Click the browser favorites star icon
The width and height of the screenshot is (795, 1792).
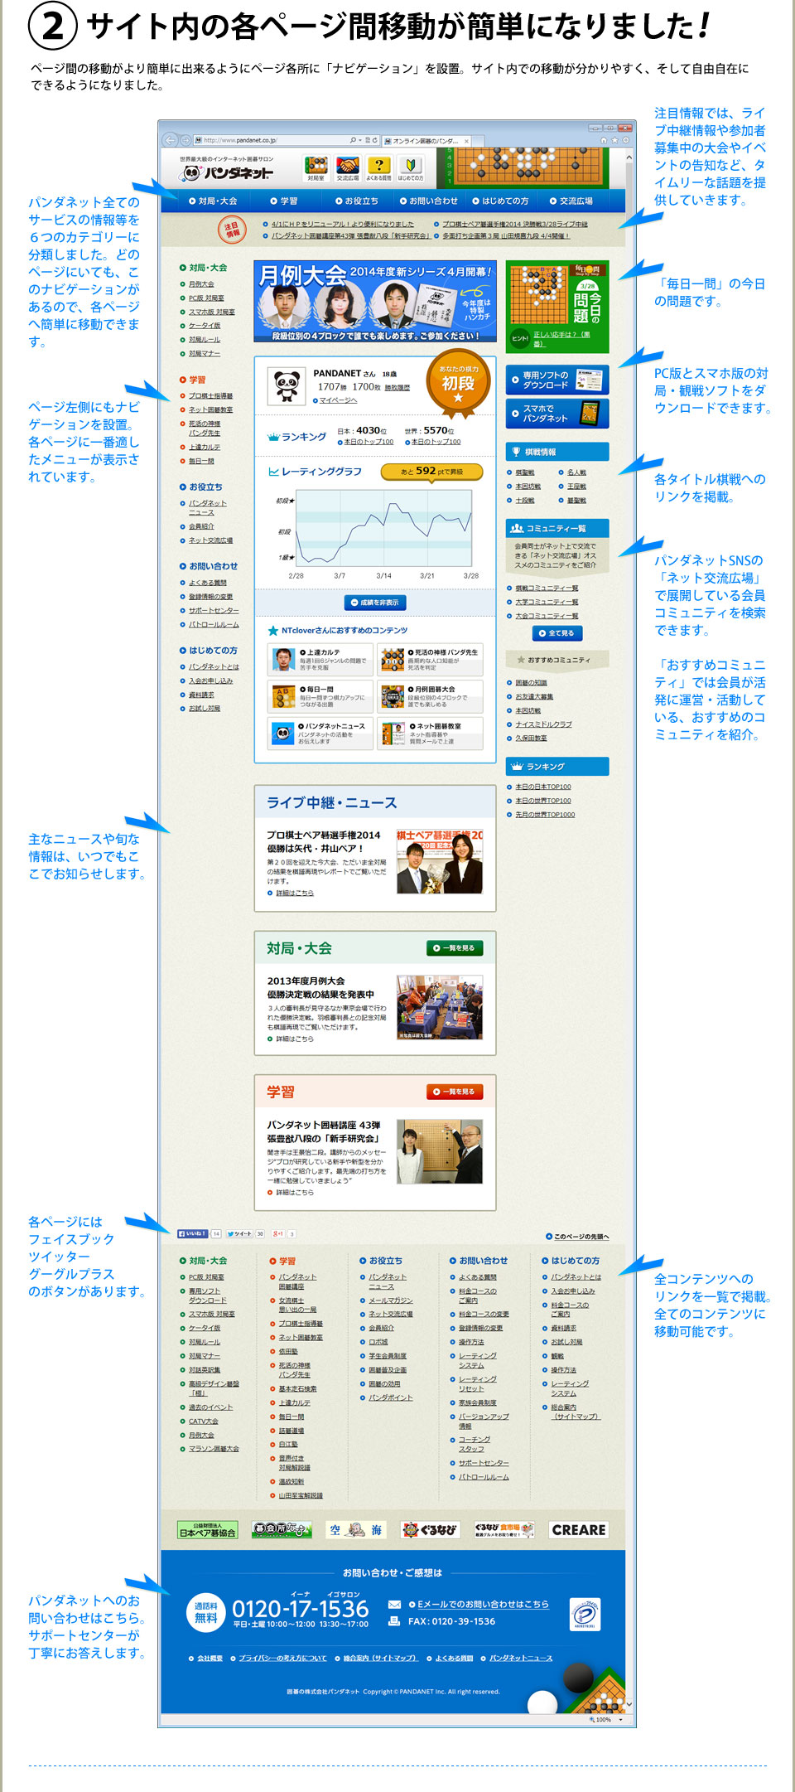[x=614, y=140]
